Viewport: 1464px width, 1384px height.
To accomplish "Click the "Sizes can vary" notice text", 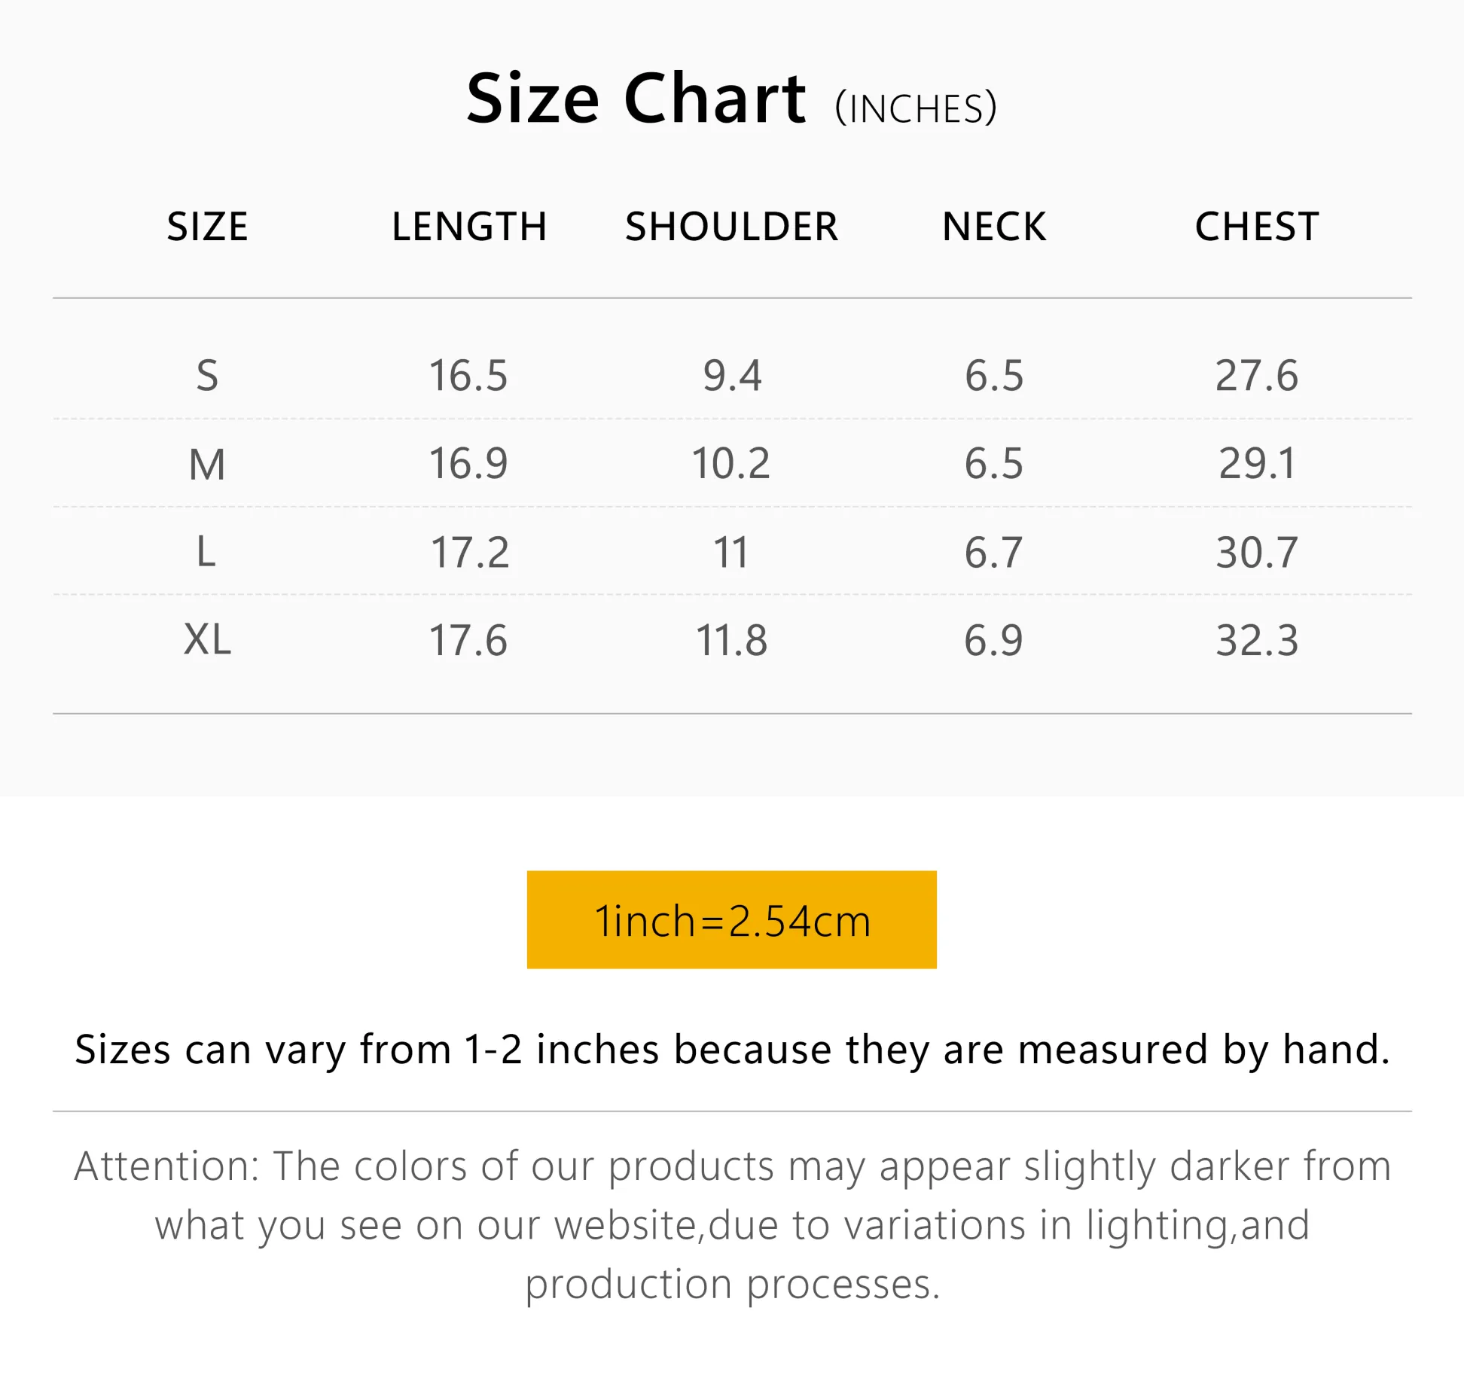I will pos(732,1049).
